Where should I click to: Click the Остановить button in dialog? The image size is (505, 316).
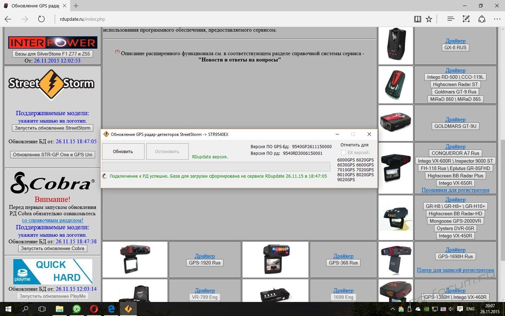click(167, 152)
